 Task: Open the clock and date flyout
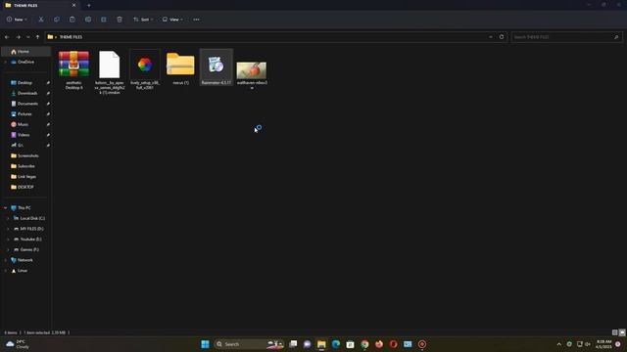[x=603, y=344]
